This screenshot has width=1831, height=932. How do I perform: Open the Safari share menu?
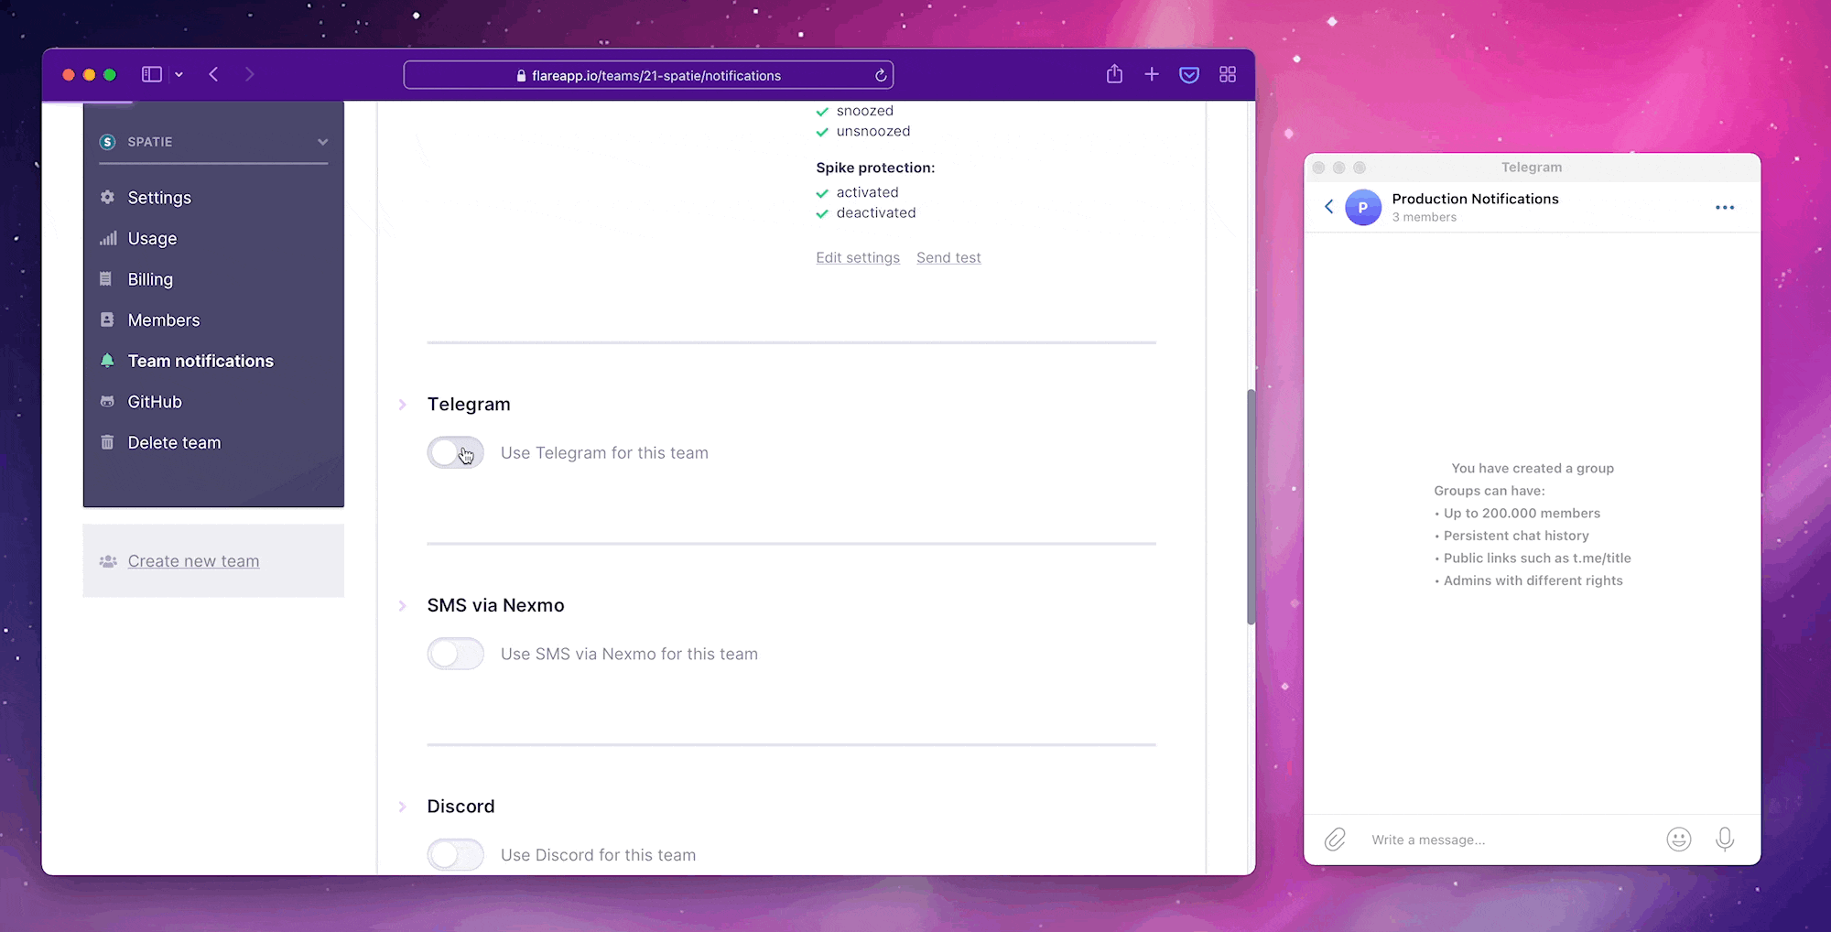1114,74
